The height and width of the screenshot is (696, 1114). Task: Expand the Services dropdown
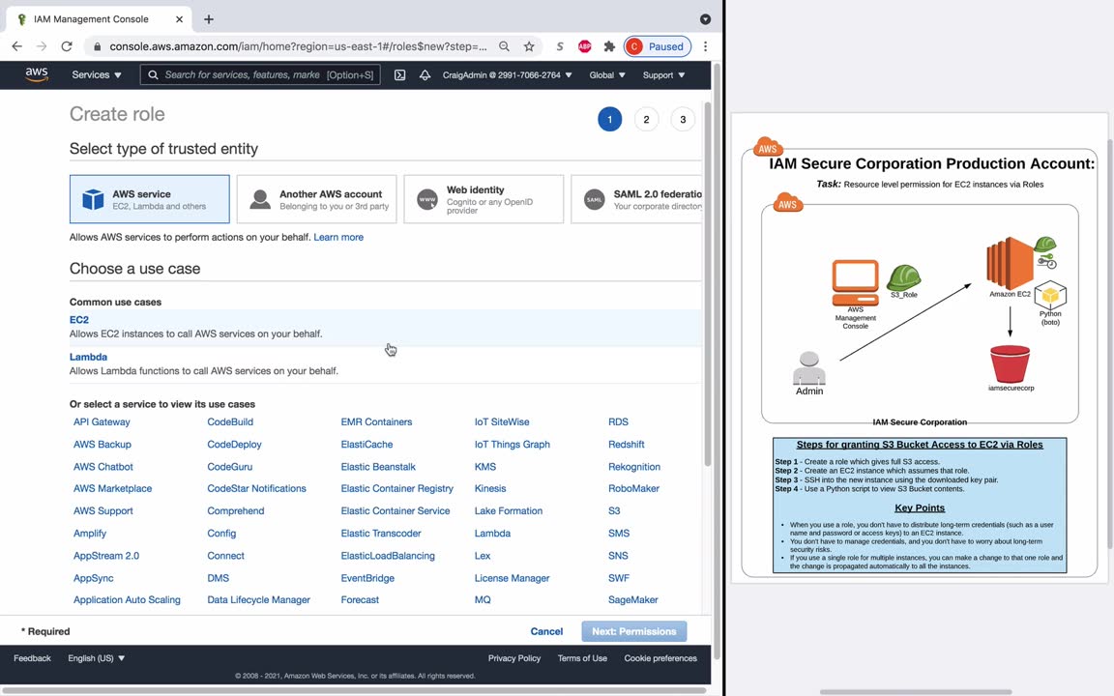[x=97, y=74]
